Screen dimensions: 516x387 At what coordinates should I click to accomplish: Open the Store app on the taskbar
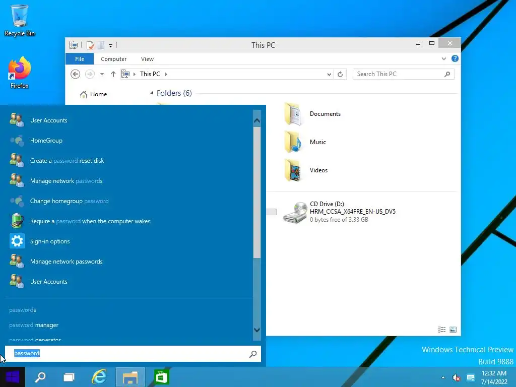[x=161, y=377]
